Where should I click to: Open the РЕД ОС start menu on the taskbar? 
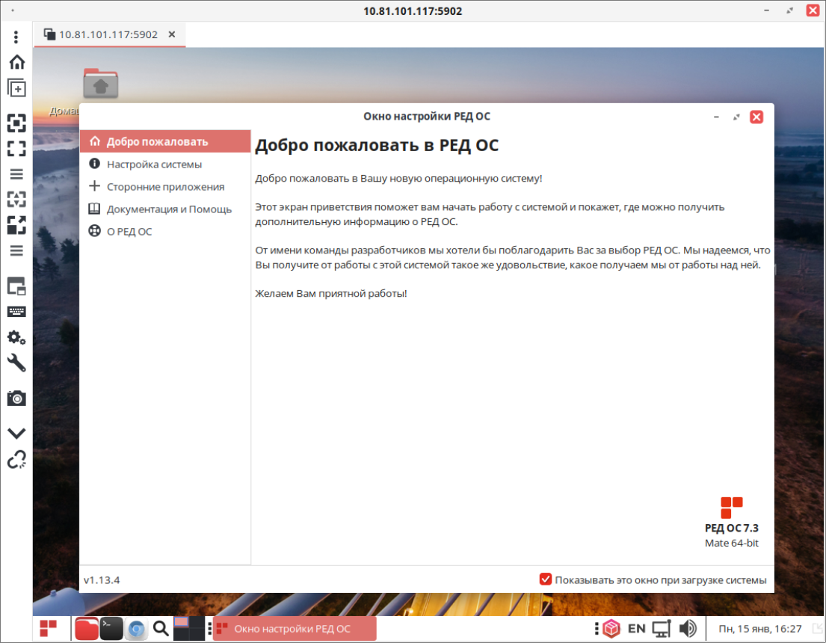[x=49, y=628]
